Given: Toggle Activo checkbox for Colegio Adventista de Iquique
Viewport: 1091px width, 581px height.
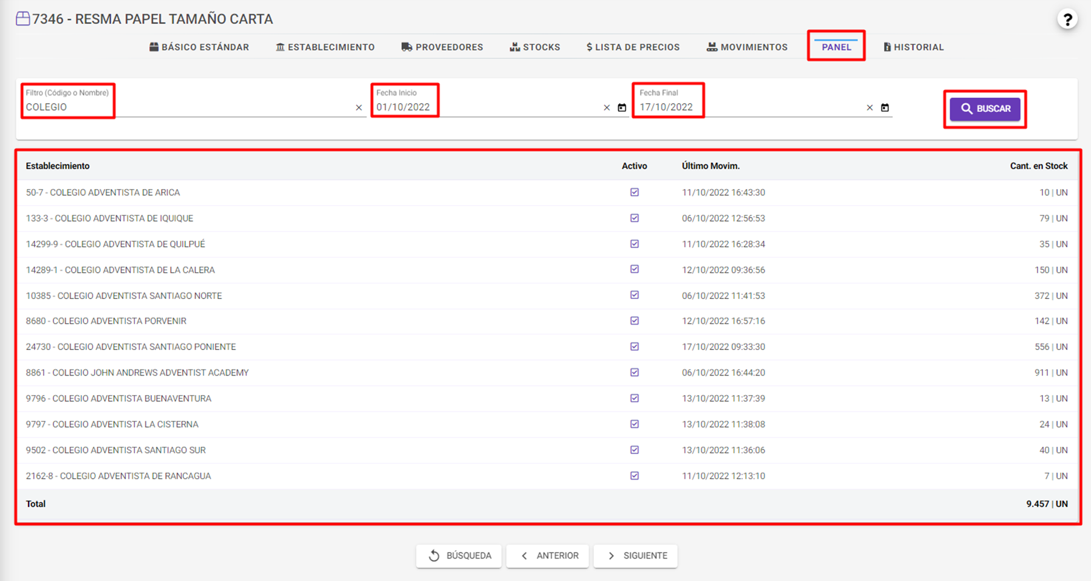Looking at the screenshot, I should [635, 218].
